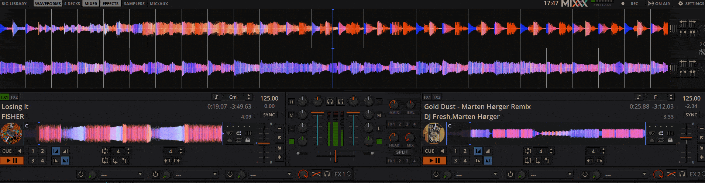
Task: Open the third effect dropdown in FX2 unit
Action: tap(625, 174)
